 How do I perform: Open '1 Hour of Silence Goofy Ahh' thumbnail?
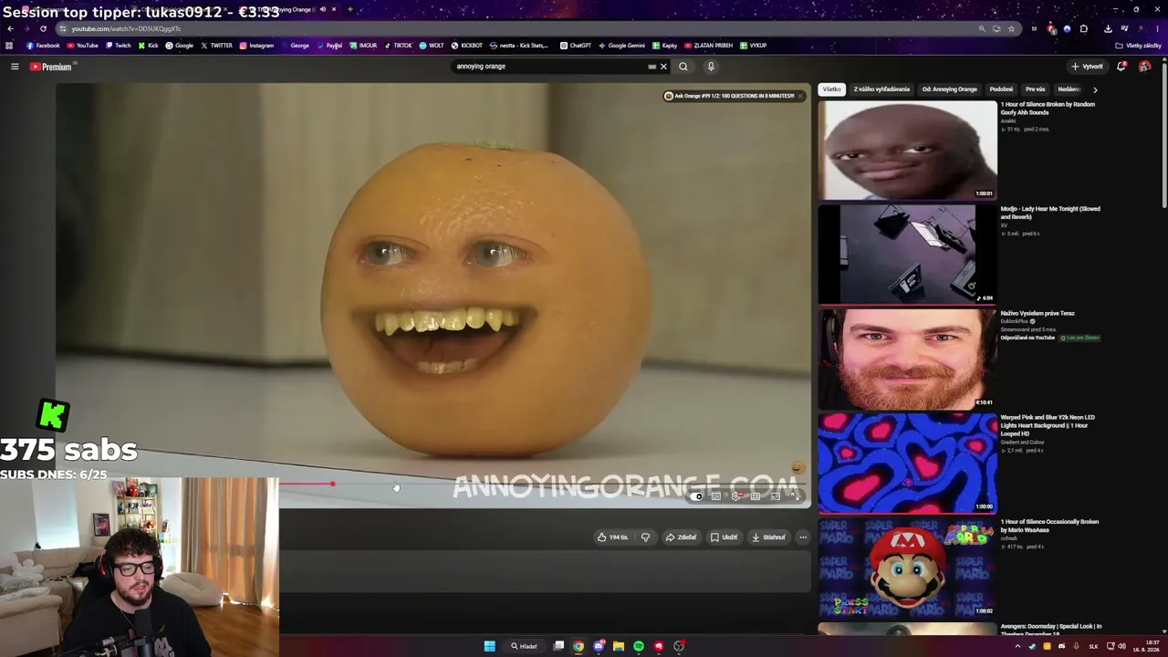pos(908,150)
